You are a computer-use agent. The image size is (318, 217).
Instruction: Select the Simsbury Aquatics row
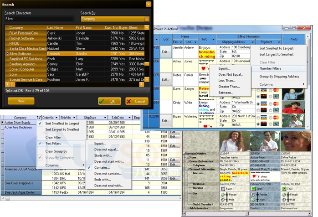pos(75,64)
